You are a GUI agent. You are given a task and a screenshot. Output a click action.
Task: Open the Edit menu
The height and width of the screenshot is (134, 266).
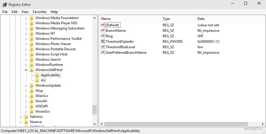15,12
